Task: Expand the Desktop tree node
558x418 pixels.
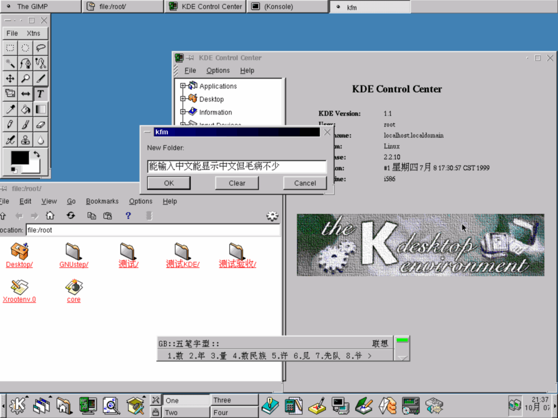Action: click(183, 99)
